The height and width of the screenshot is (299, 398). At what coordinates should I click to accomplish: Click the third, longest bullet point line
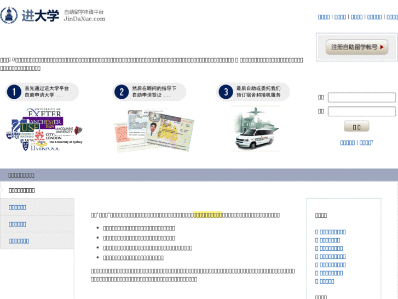click(148, 248)
